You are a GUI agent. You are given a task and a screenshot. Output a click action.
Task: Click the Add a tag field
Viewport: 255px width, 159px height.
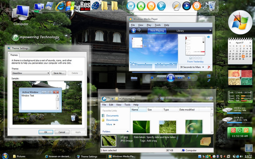tap(151, 141)
